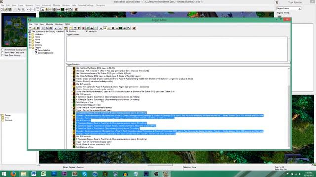Image resolution: width=316 pixels, height=177 pixels.
Task: Select 'Set InDialogue = True' action line
Action: [84, 102]
